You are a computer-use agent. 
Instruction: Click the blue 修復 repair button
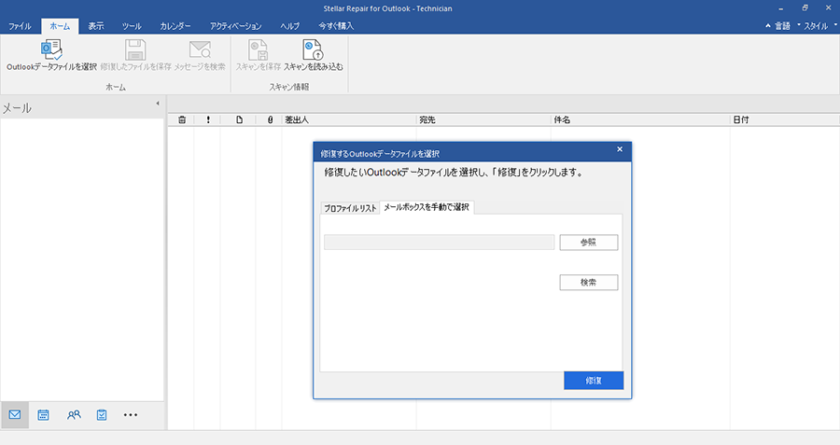(x=594, y=381)
